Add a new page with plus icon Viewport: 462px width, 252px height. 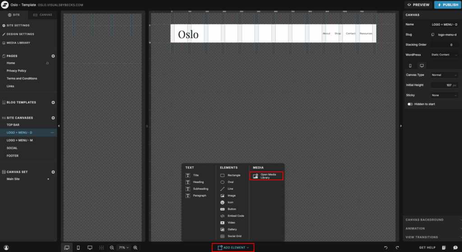(x=53, y=56)
